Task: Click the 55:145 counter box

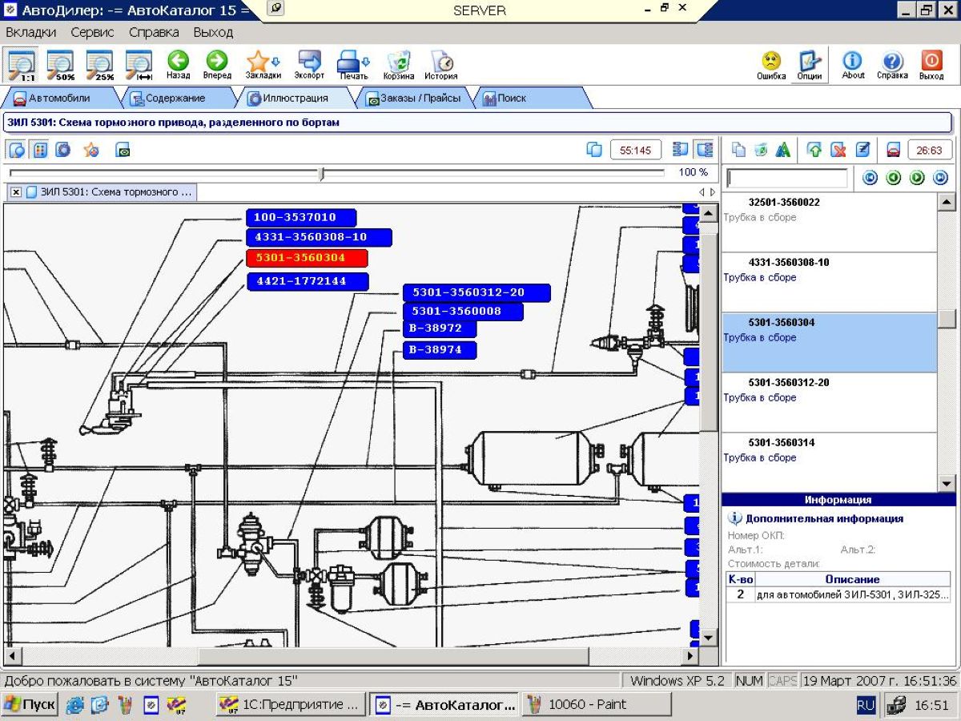Action: (x=636, y=150)
